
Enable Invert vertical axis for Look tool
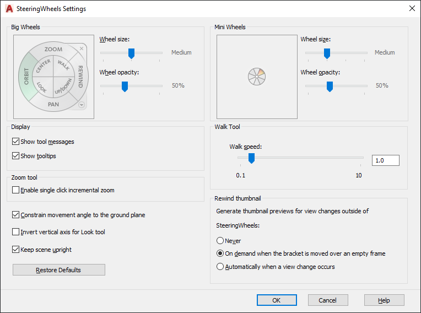tap(15, 232)
